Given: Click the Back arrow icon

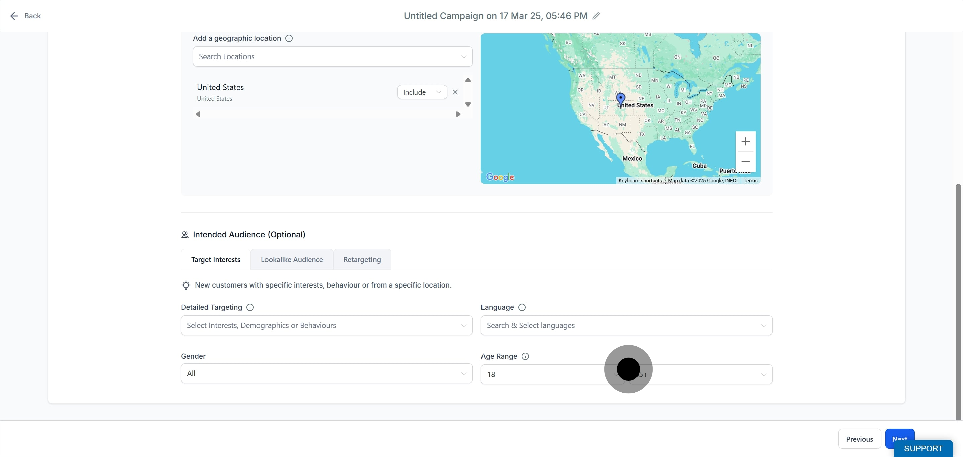Looking at the screenshot, I should (x=14, y=16).
